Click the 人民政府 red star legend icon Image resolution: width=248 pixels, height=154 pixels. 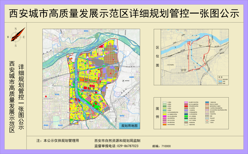coord(207,120)
